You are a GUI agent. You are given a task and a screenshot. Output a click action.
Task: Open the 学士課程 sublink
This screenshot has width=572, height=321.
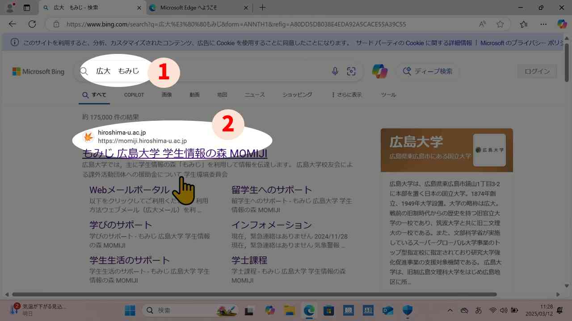pyautogui.click(x=249, y=260)
